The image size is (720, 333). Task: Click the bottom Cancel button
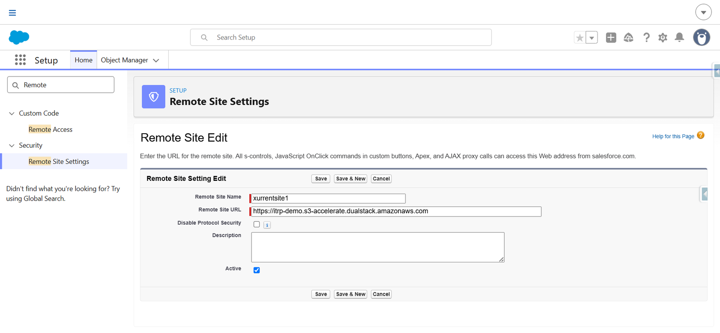(381, 294)
